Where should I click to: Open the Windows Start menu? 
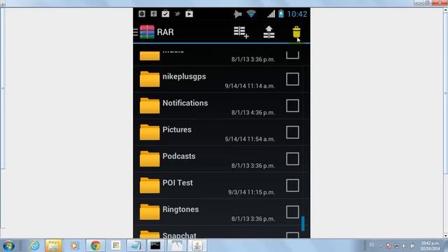[8, 246]
